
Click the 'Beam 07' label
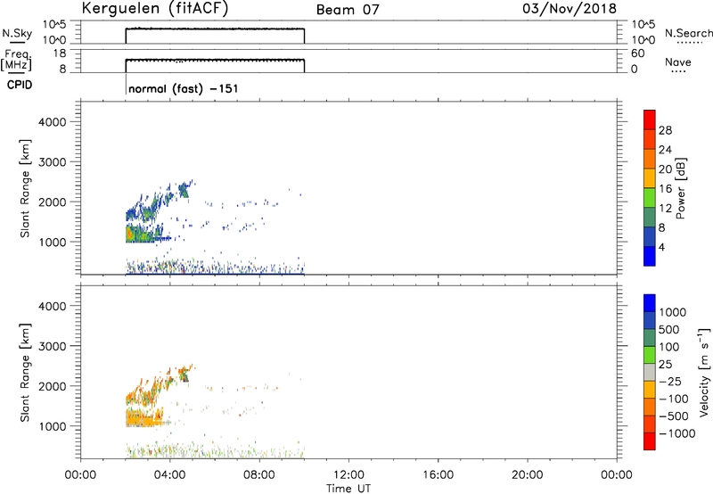[348, 10]
